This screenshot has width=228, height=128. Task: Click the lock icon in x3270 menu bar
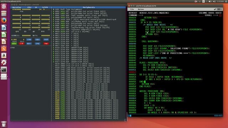pos(215,9)
